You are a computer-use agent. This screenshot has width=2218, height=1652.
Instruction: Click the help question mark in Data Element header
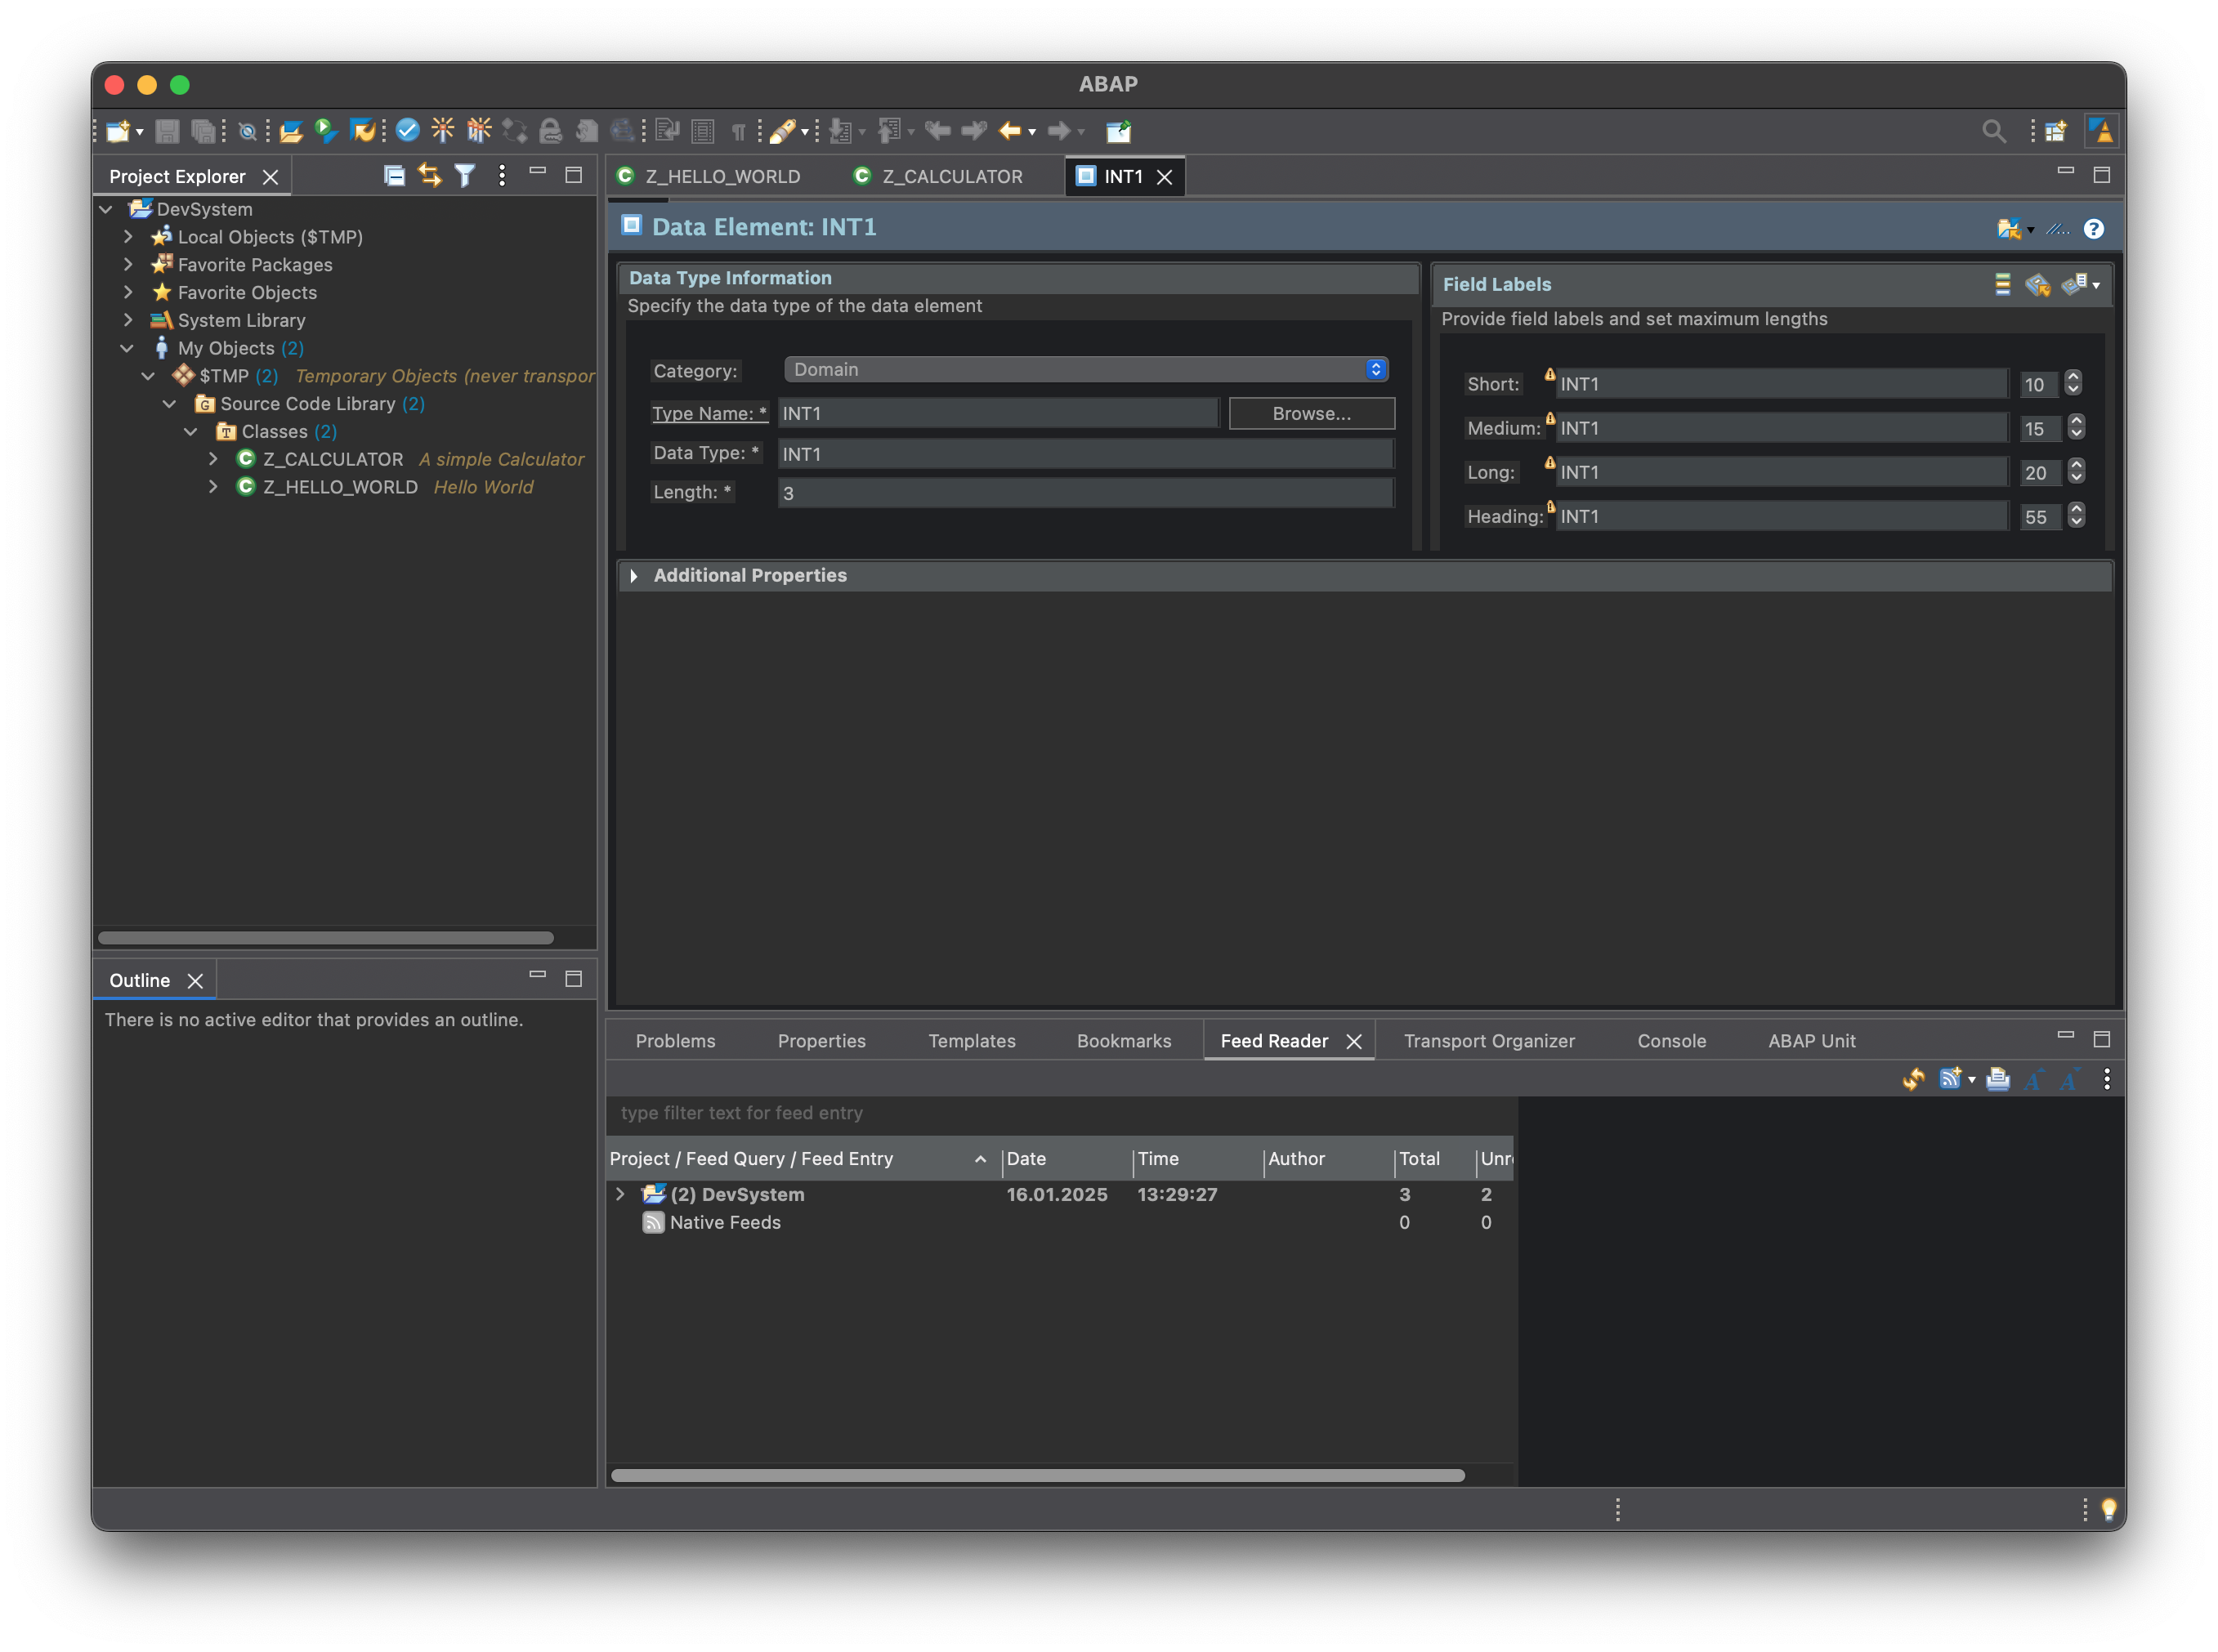[x=2094, y=229]
